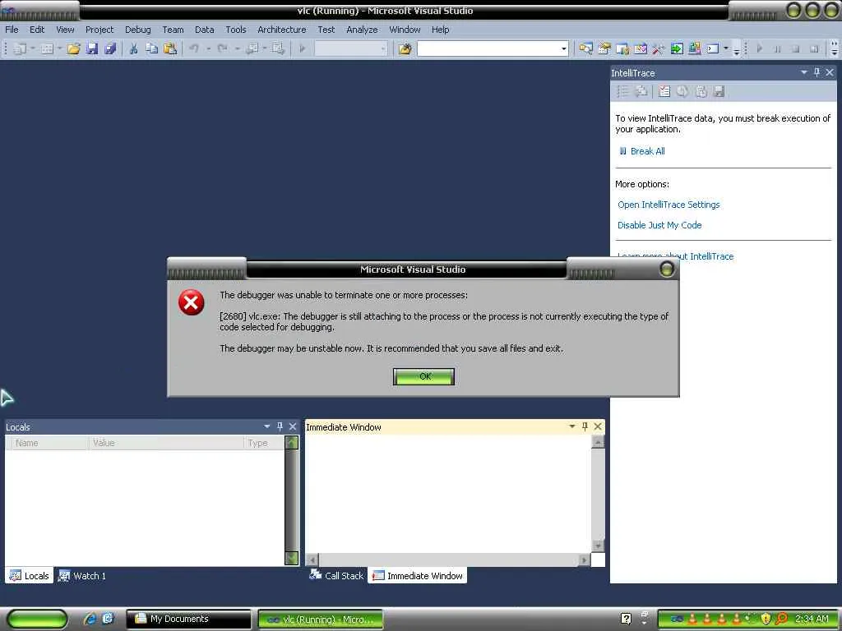Open the Undo history dropdown arrow

click(x=208, y=48)
